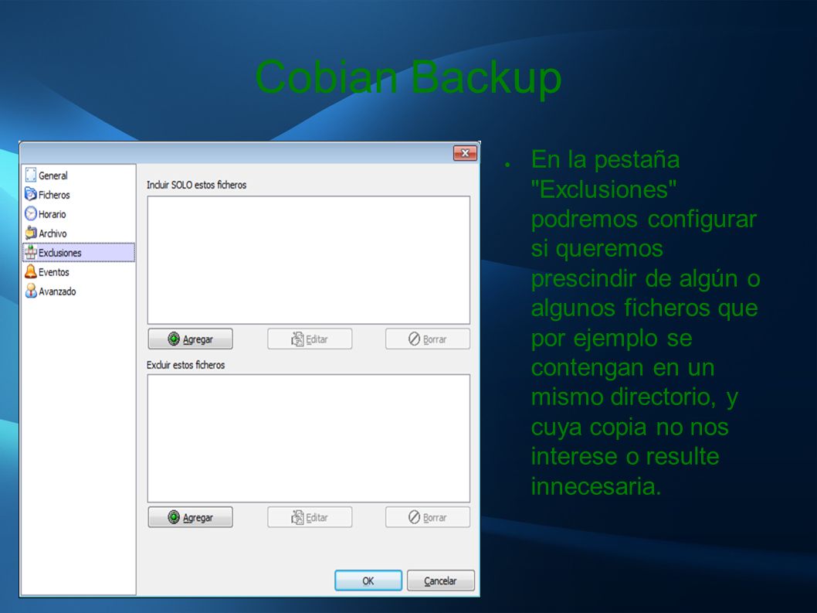Click Borrar under Incluir SOLO estos ficheros
The image size is (817, 613).
tap(428, 339)
